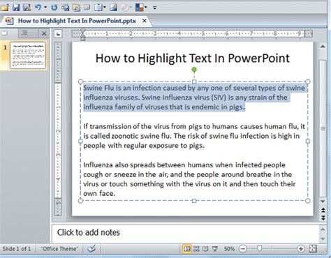Open the color theme dropdown arrow
331x258 pixels.
[x=146, y=8]
